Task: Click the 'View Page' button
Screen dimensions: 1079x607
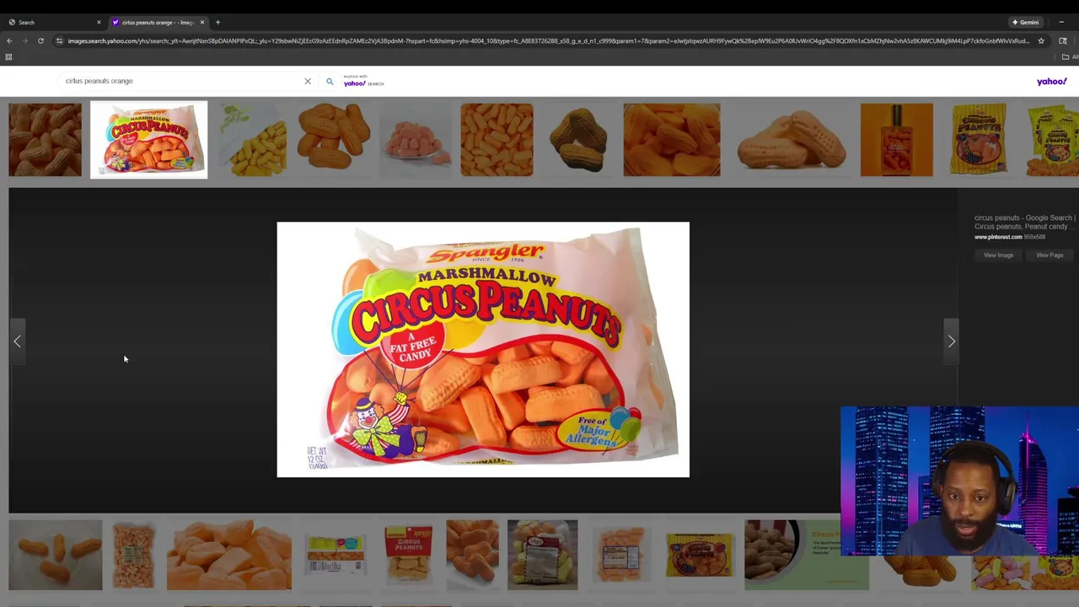Action: (x=1049, y=255)
